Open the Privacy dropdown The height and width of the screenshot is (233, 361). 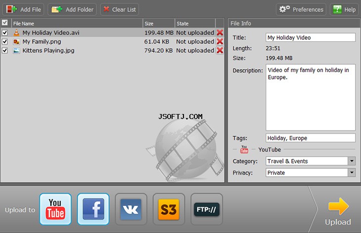click(x=352, y=172)
